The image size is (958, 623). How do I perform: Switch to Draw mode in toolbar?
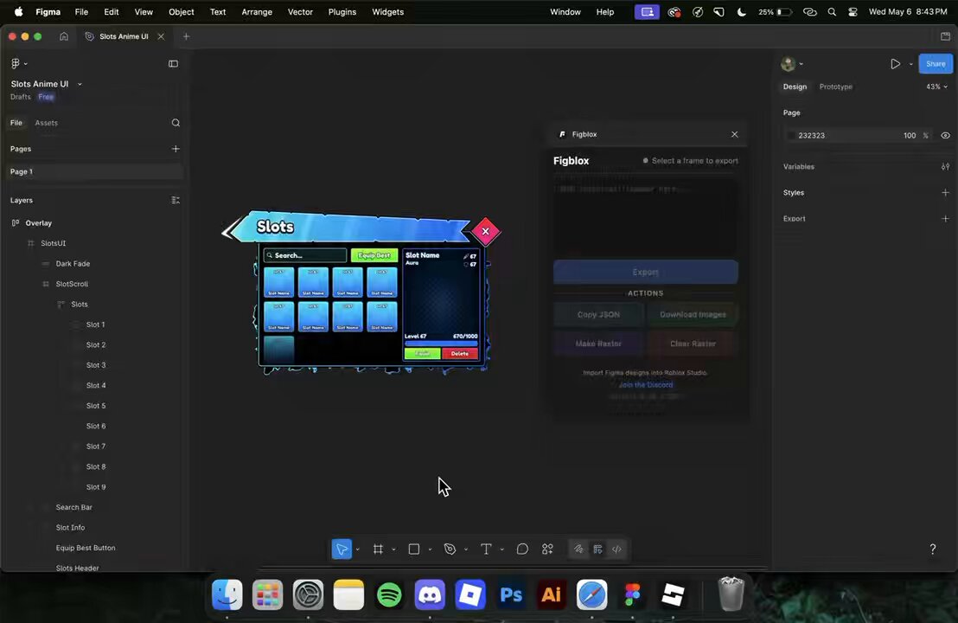pyautogui.click(x=578, y=549)
